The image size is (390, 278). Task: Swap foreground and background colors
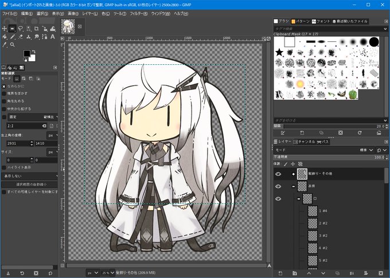coord(34,52)
